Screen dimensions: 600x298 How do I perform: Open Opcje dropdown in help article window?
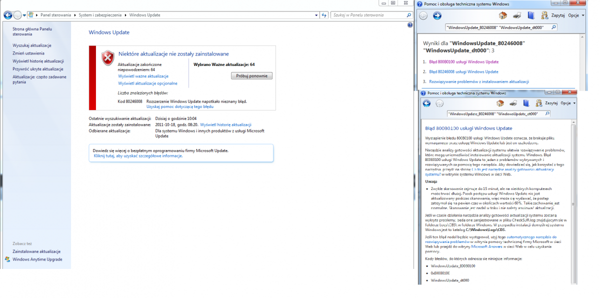point(568,103)
